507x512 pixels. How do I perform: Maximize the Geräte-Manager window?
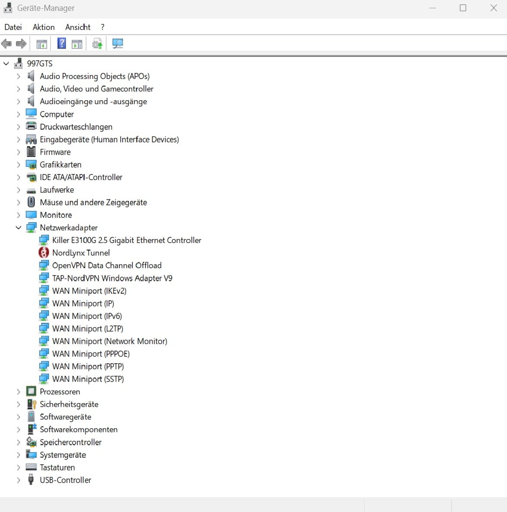coord(463,8)
